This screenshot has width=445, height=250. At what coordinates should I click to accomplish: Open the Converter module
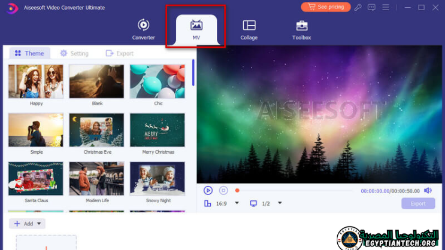(143, 29)
